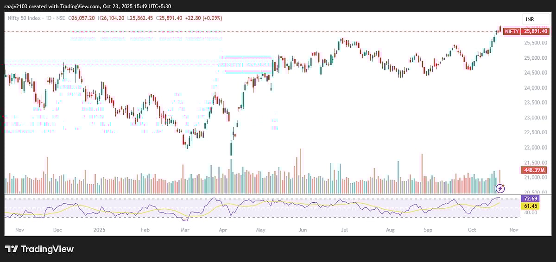Click the Apr marker on time axis
This screenshot has height=262, width=556.
[x=223, y=230]
